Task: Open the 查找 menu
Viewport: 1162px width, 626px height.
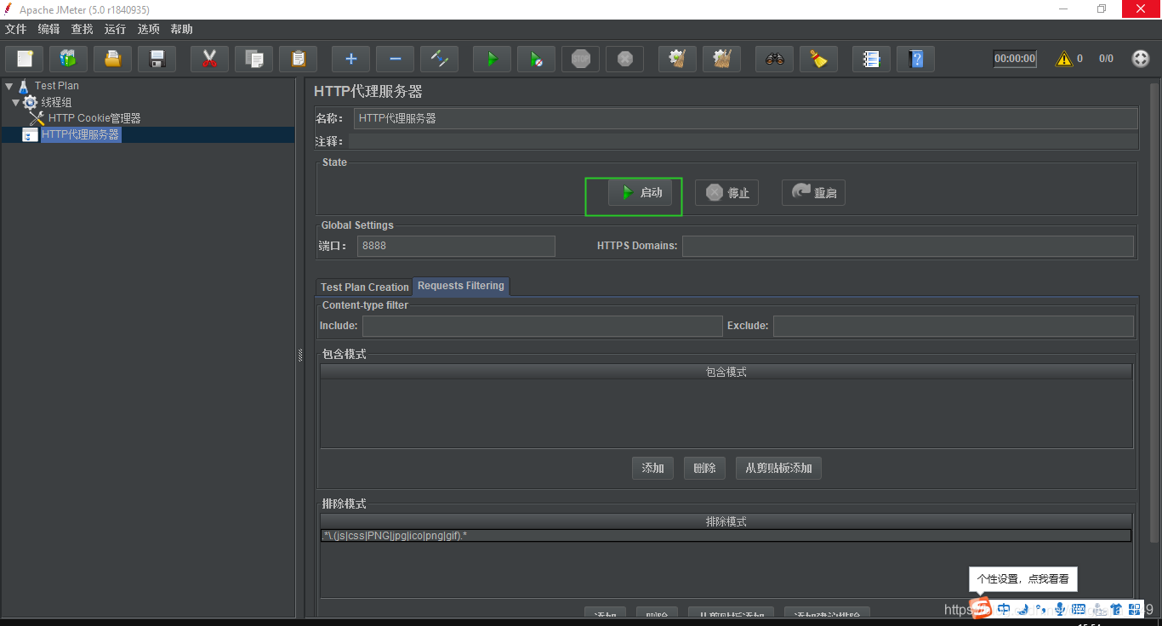Action: click(83, 29)
